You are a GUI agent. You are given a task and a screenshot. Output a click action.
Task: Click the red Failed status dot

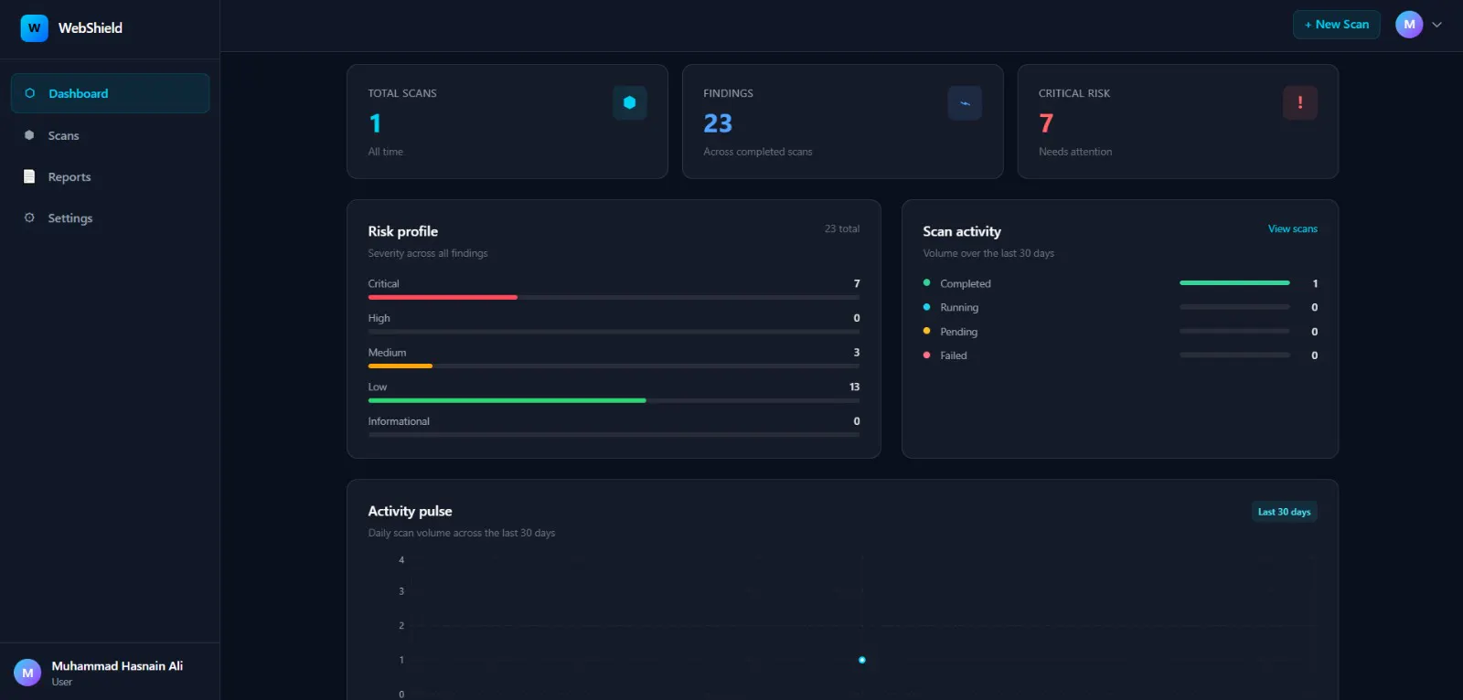927,355
